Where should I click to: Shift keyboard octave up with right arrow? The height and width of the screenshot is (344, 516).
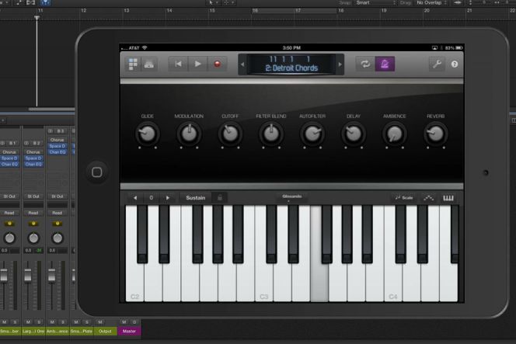coord(168,198)
